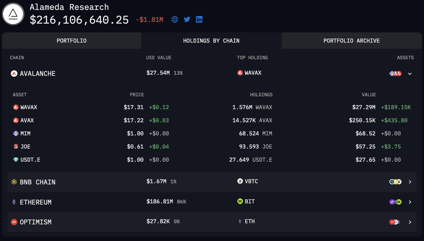Click the USDT.E asset name
The height and width of the screenshot is (241, 424).
click(x=30, y=160)
